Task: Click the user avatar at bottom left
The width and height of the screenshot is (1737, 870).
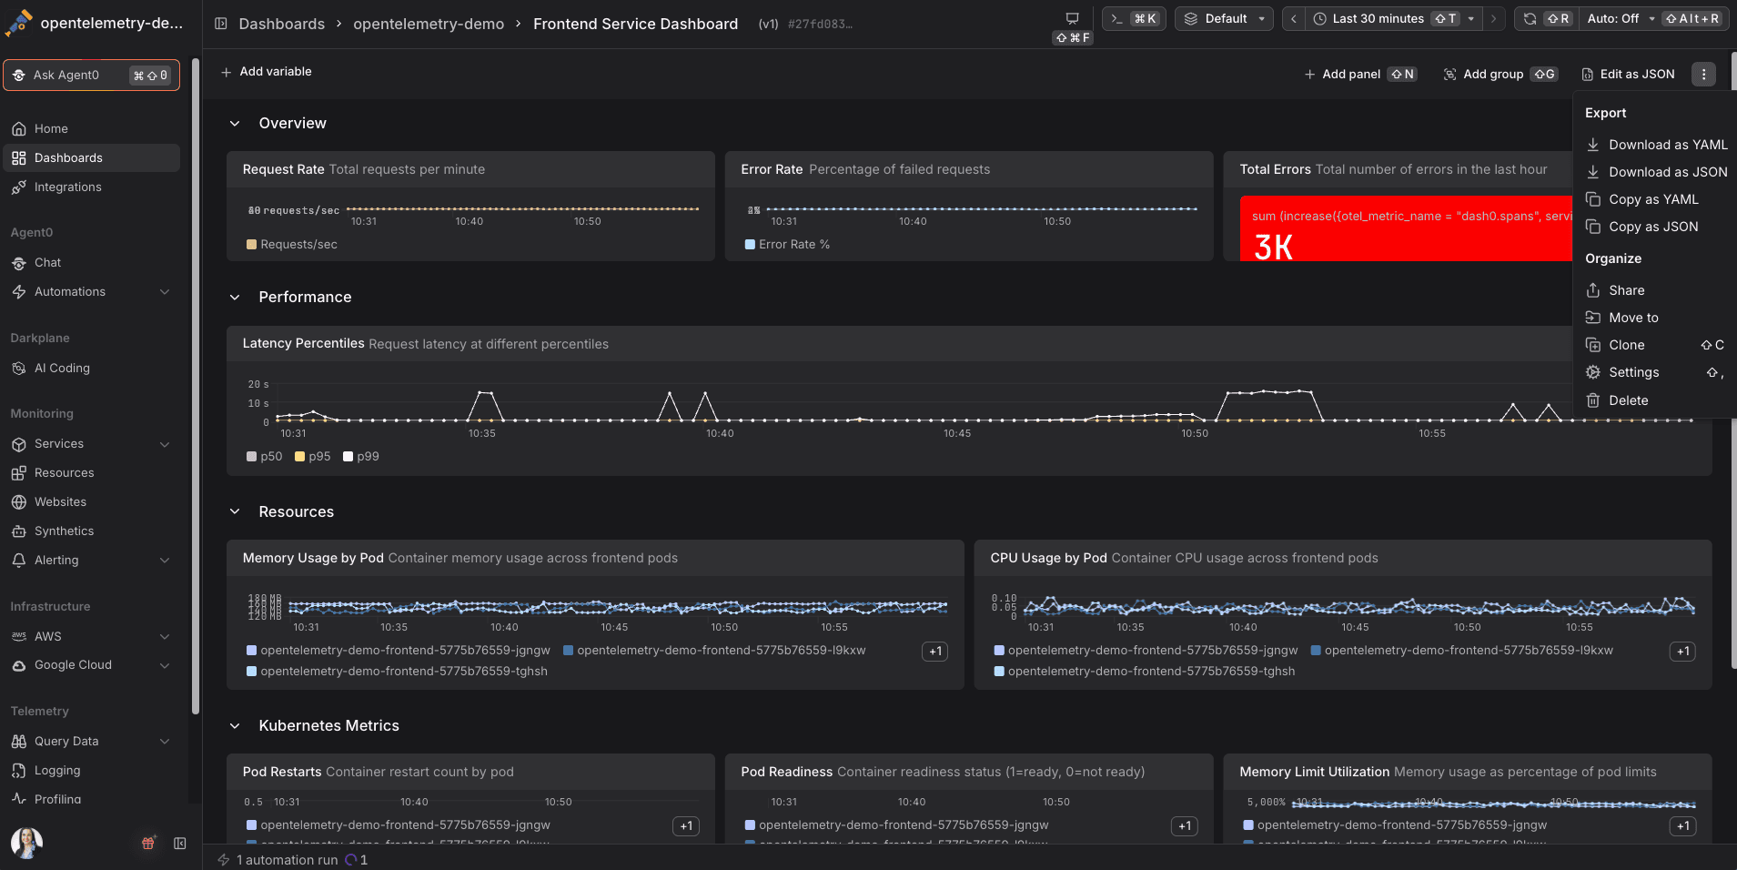Action: click(x=26, y=843)
